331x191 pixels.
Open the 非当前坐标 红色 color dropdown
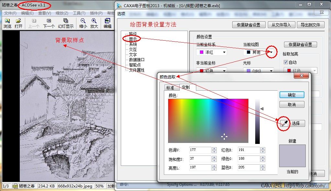(224, 71)
